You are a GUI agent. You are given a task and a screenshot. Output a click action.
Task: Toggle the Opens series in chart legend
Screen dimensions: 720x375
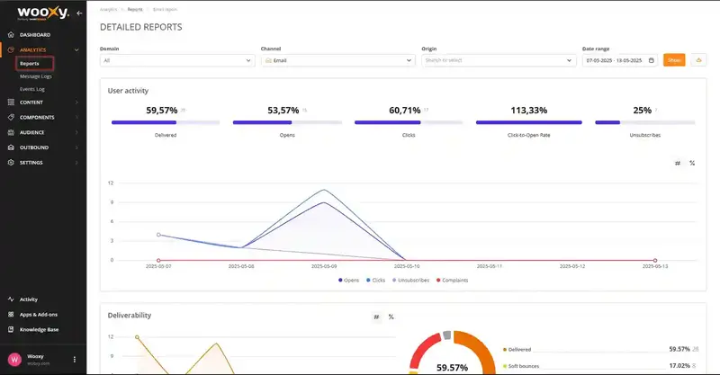click(x=348, y=280)
